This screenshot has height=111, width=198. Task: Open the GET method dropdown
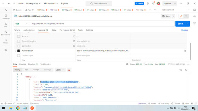21,24
